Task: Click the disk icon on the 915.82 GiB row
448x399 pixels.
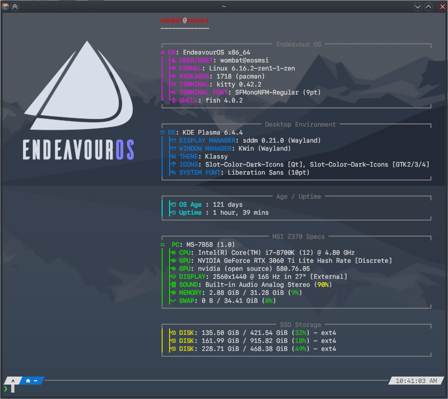Action: 173,341
